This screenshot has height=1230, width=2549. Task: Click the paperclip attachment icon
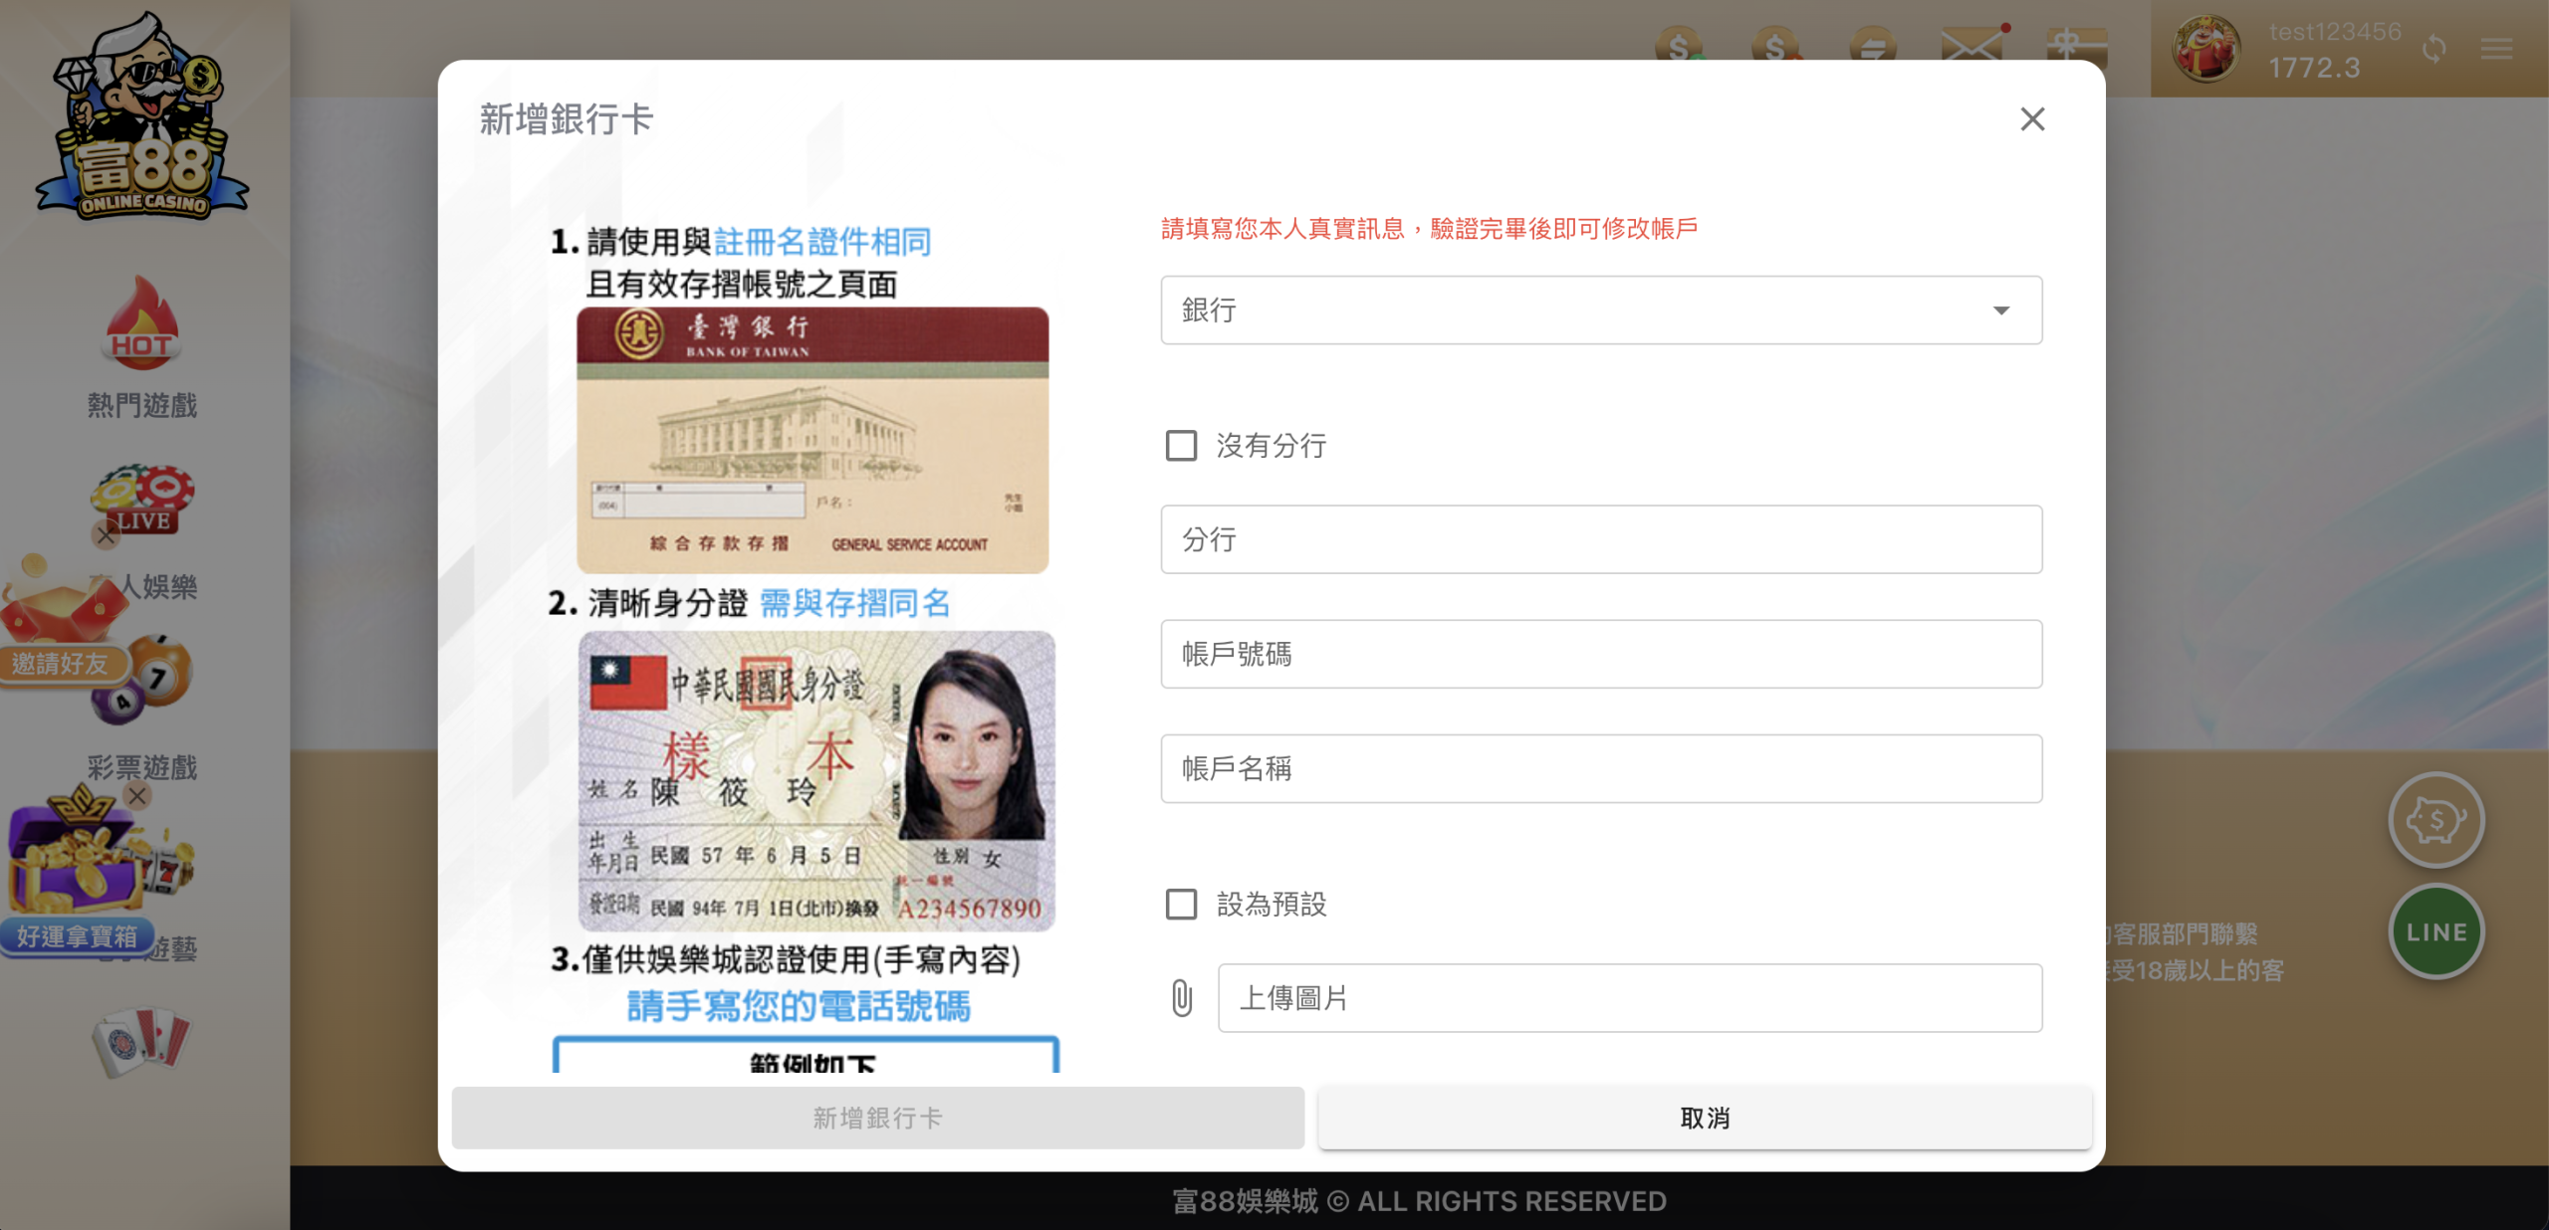[x=1182, y=998]
